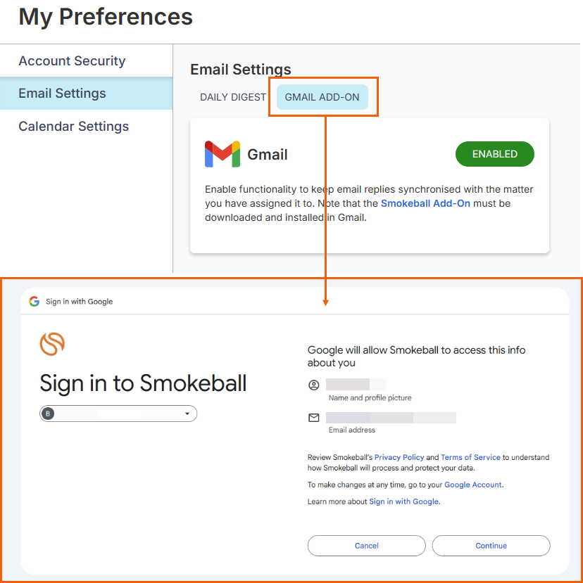Click the email envelope icon

pos(314,418)
